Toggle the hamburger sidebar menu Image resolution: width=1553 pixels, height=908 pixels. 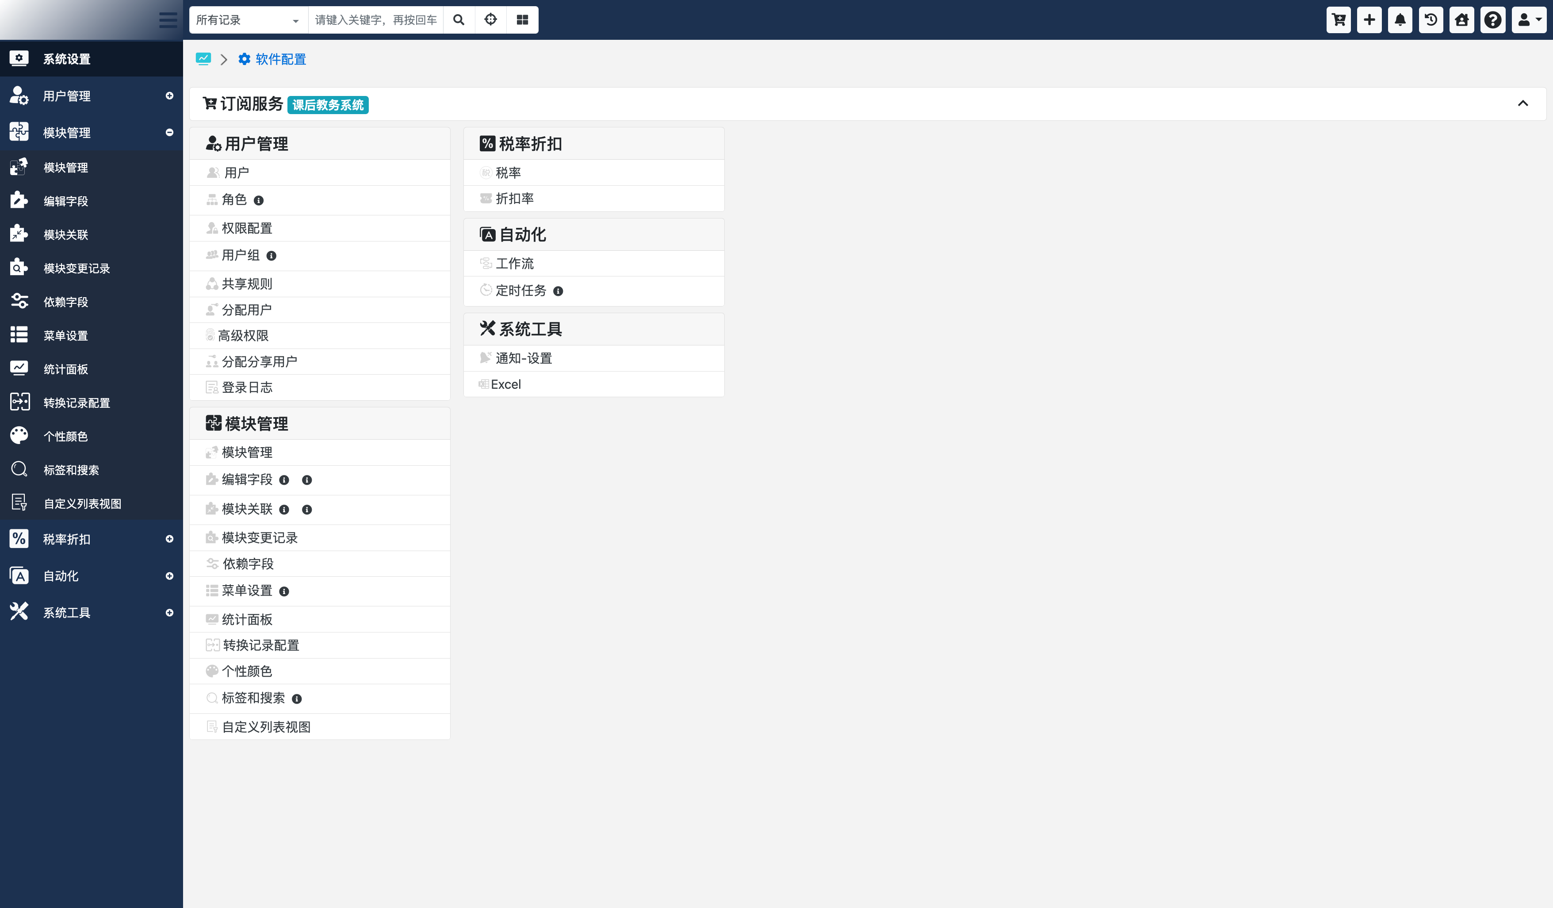tap(168, 20)
